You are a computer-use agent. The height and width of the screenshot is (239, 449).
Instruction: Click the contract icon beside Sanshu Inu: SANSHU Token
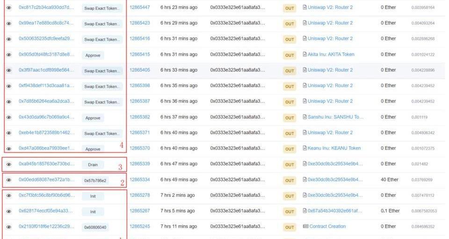pos(305,117)
